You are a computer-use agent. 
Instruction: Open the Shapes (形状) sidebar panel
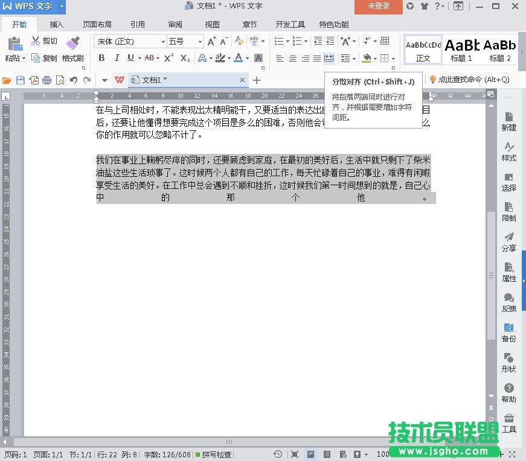tap(508, 363)
